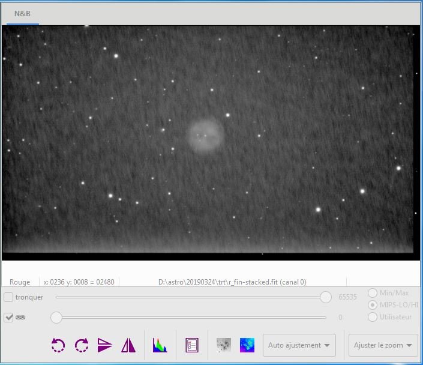Screen dimensions: 423x365
Task: Click the lower low-level slider handle
Action: pos(56,318)
